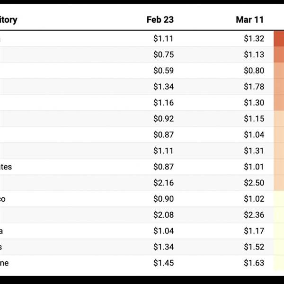Click the pale yellow cell beside $1.02
Screen dimensions: 284x284
(279, 199)
